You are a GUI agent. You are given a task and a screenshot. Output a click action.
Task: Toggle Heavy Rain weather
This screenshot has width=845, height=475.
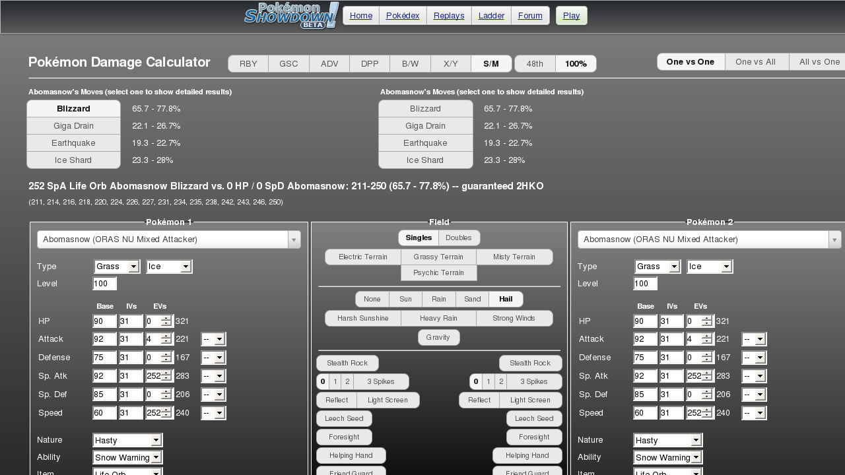click(x=438, y=318)
